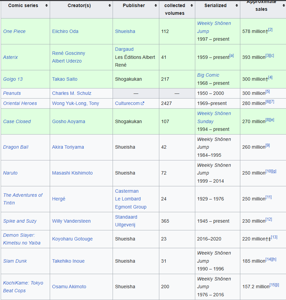Select the 2016–2020 serialized cell text
Screen dimensions: 286x300
point(209,239)
